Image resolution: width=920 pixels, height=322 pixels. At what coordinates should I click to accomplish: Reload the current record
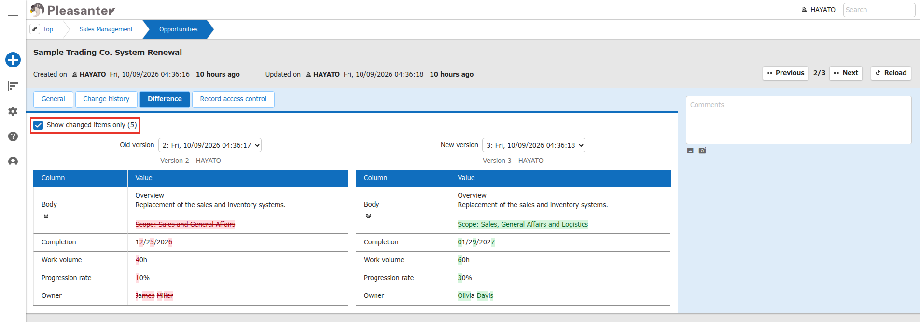[891, 73]
